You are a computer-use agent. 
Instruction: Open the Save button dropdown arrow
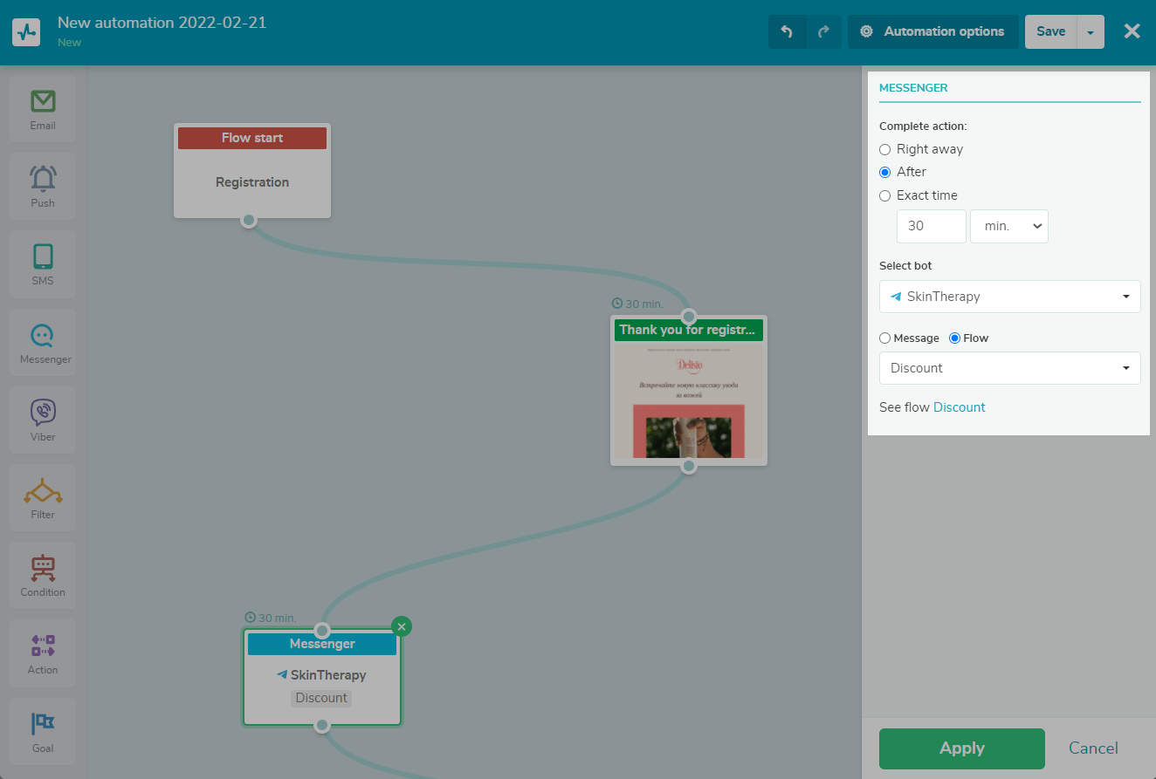coord(1091,31)
